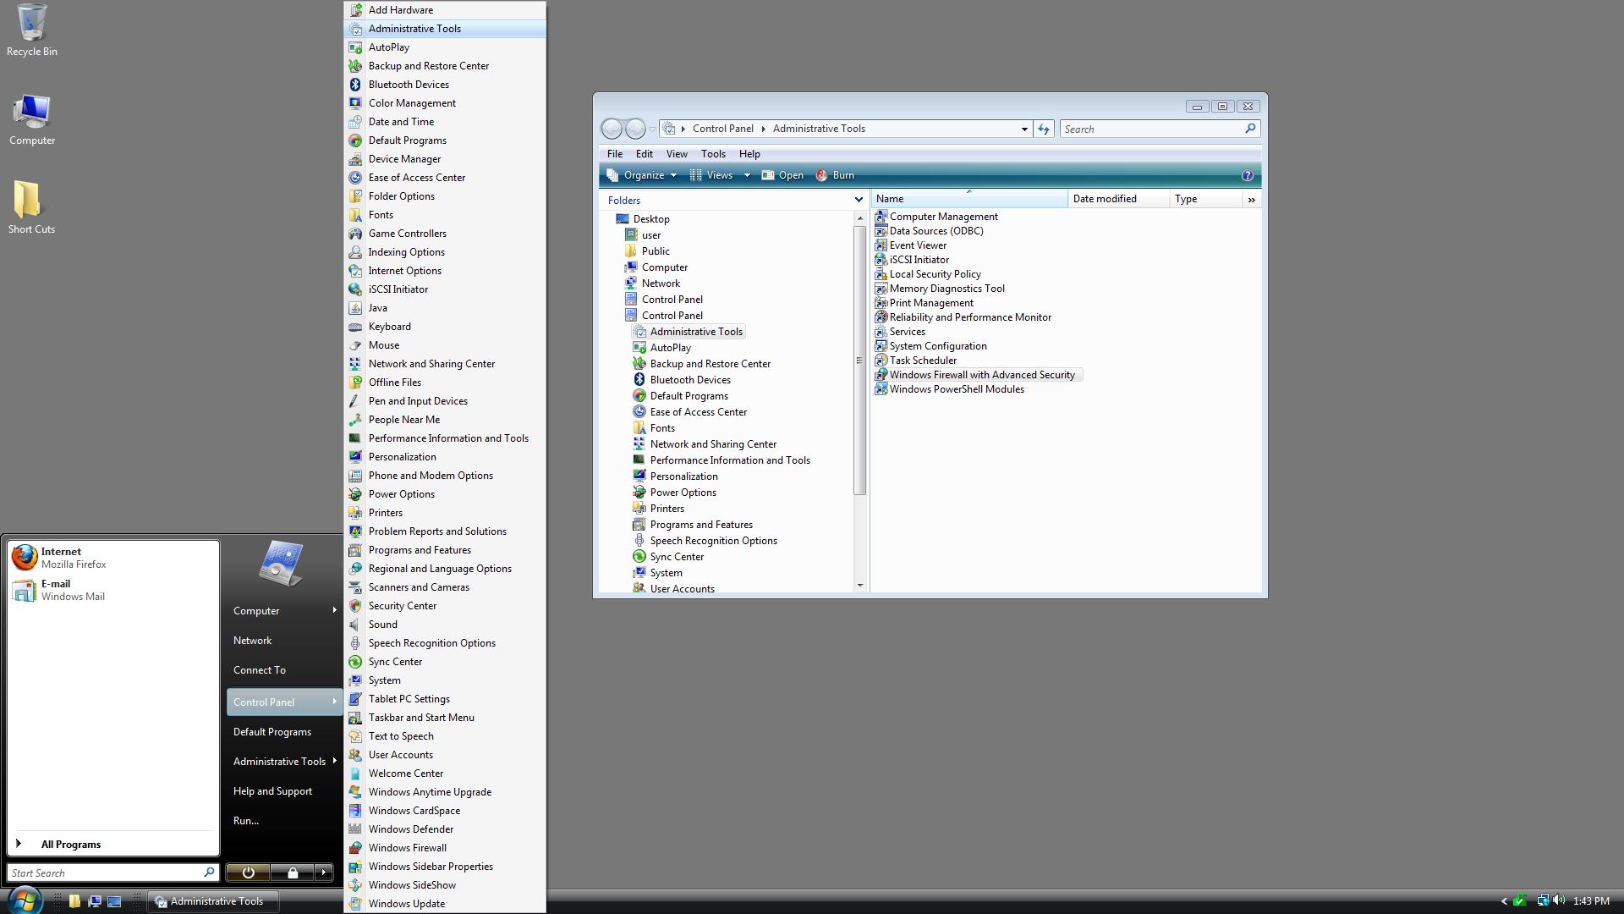Click the network icon in system tray
1624x914 pixels.
pyautogui.click(x=1543, y=900)
